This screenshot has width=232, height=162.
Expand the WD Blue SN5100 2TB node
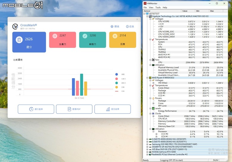(147, 149)
